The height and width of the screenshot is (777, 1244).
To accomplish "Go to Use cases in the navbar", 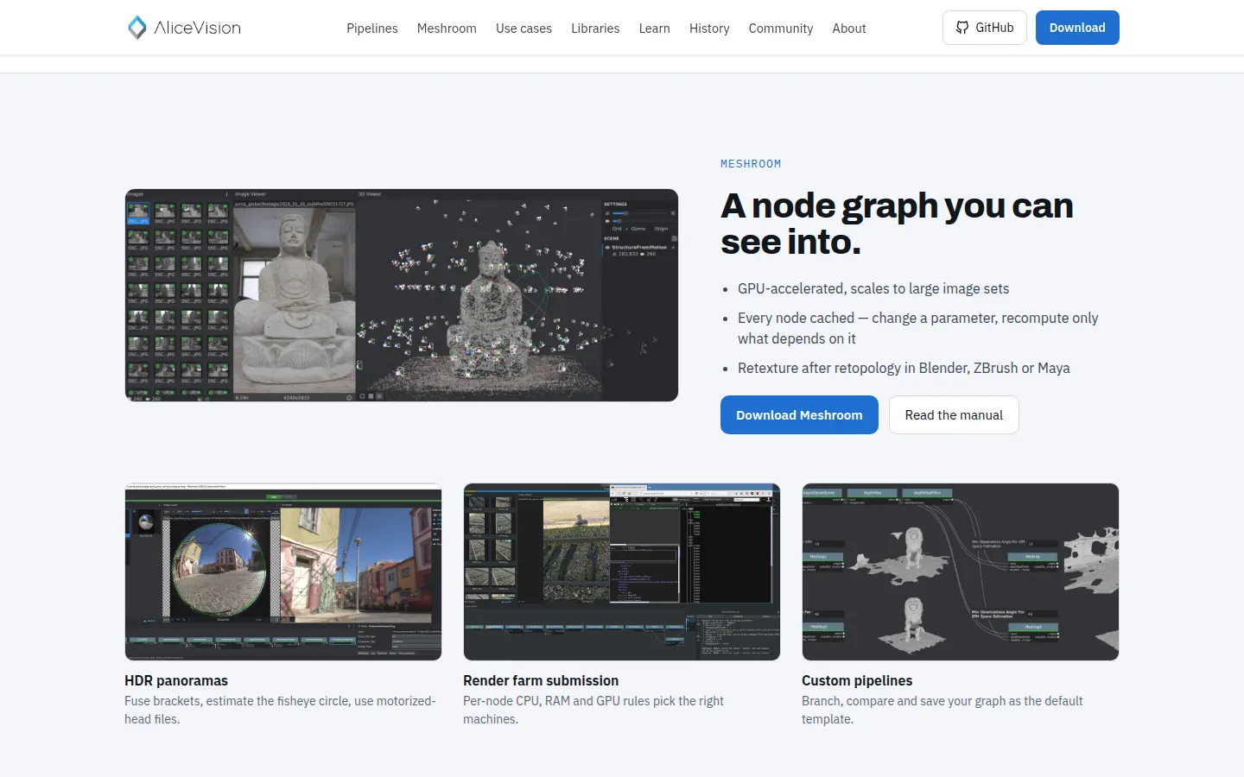I will (x=524, y=28).
